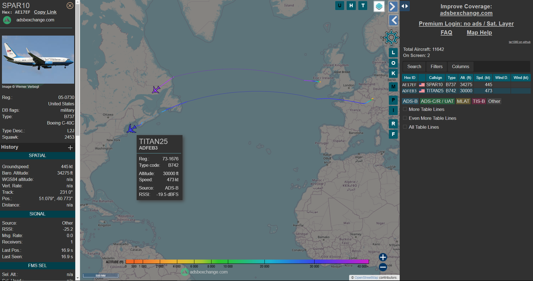This screenshot has width=533, height=281.
Task: Click the M map option button
Action: pos(393,87)
